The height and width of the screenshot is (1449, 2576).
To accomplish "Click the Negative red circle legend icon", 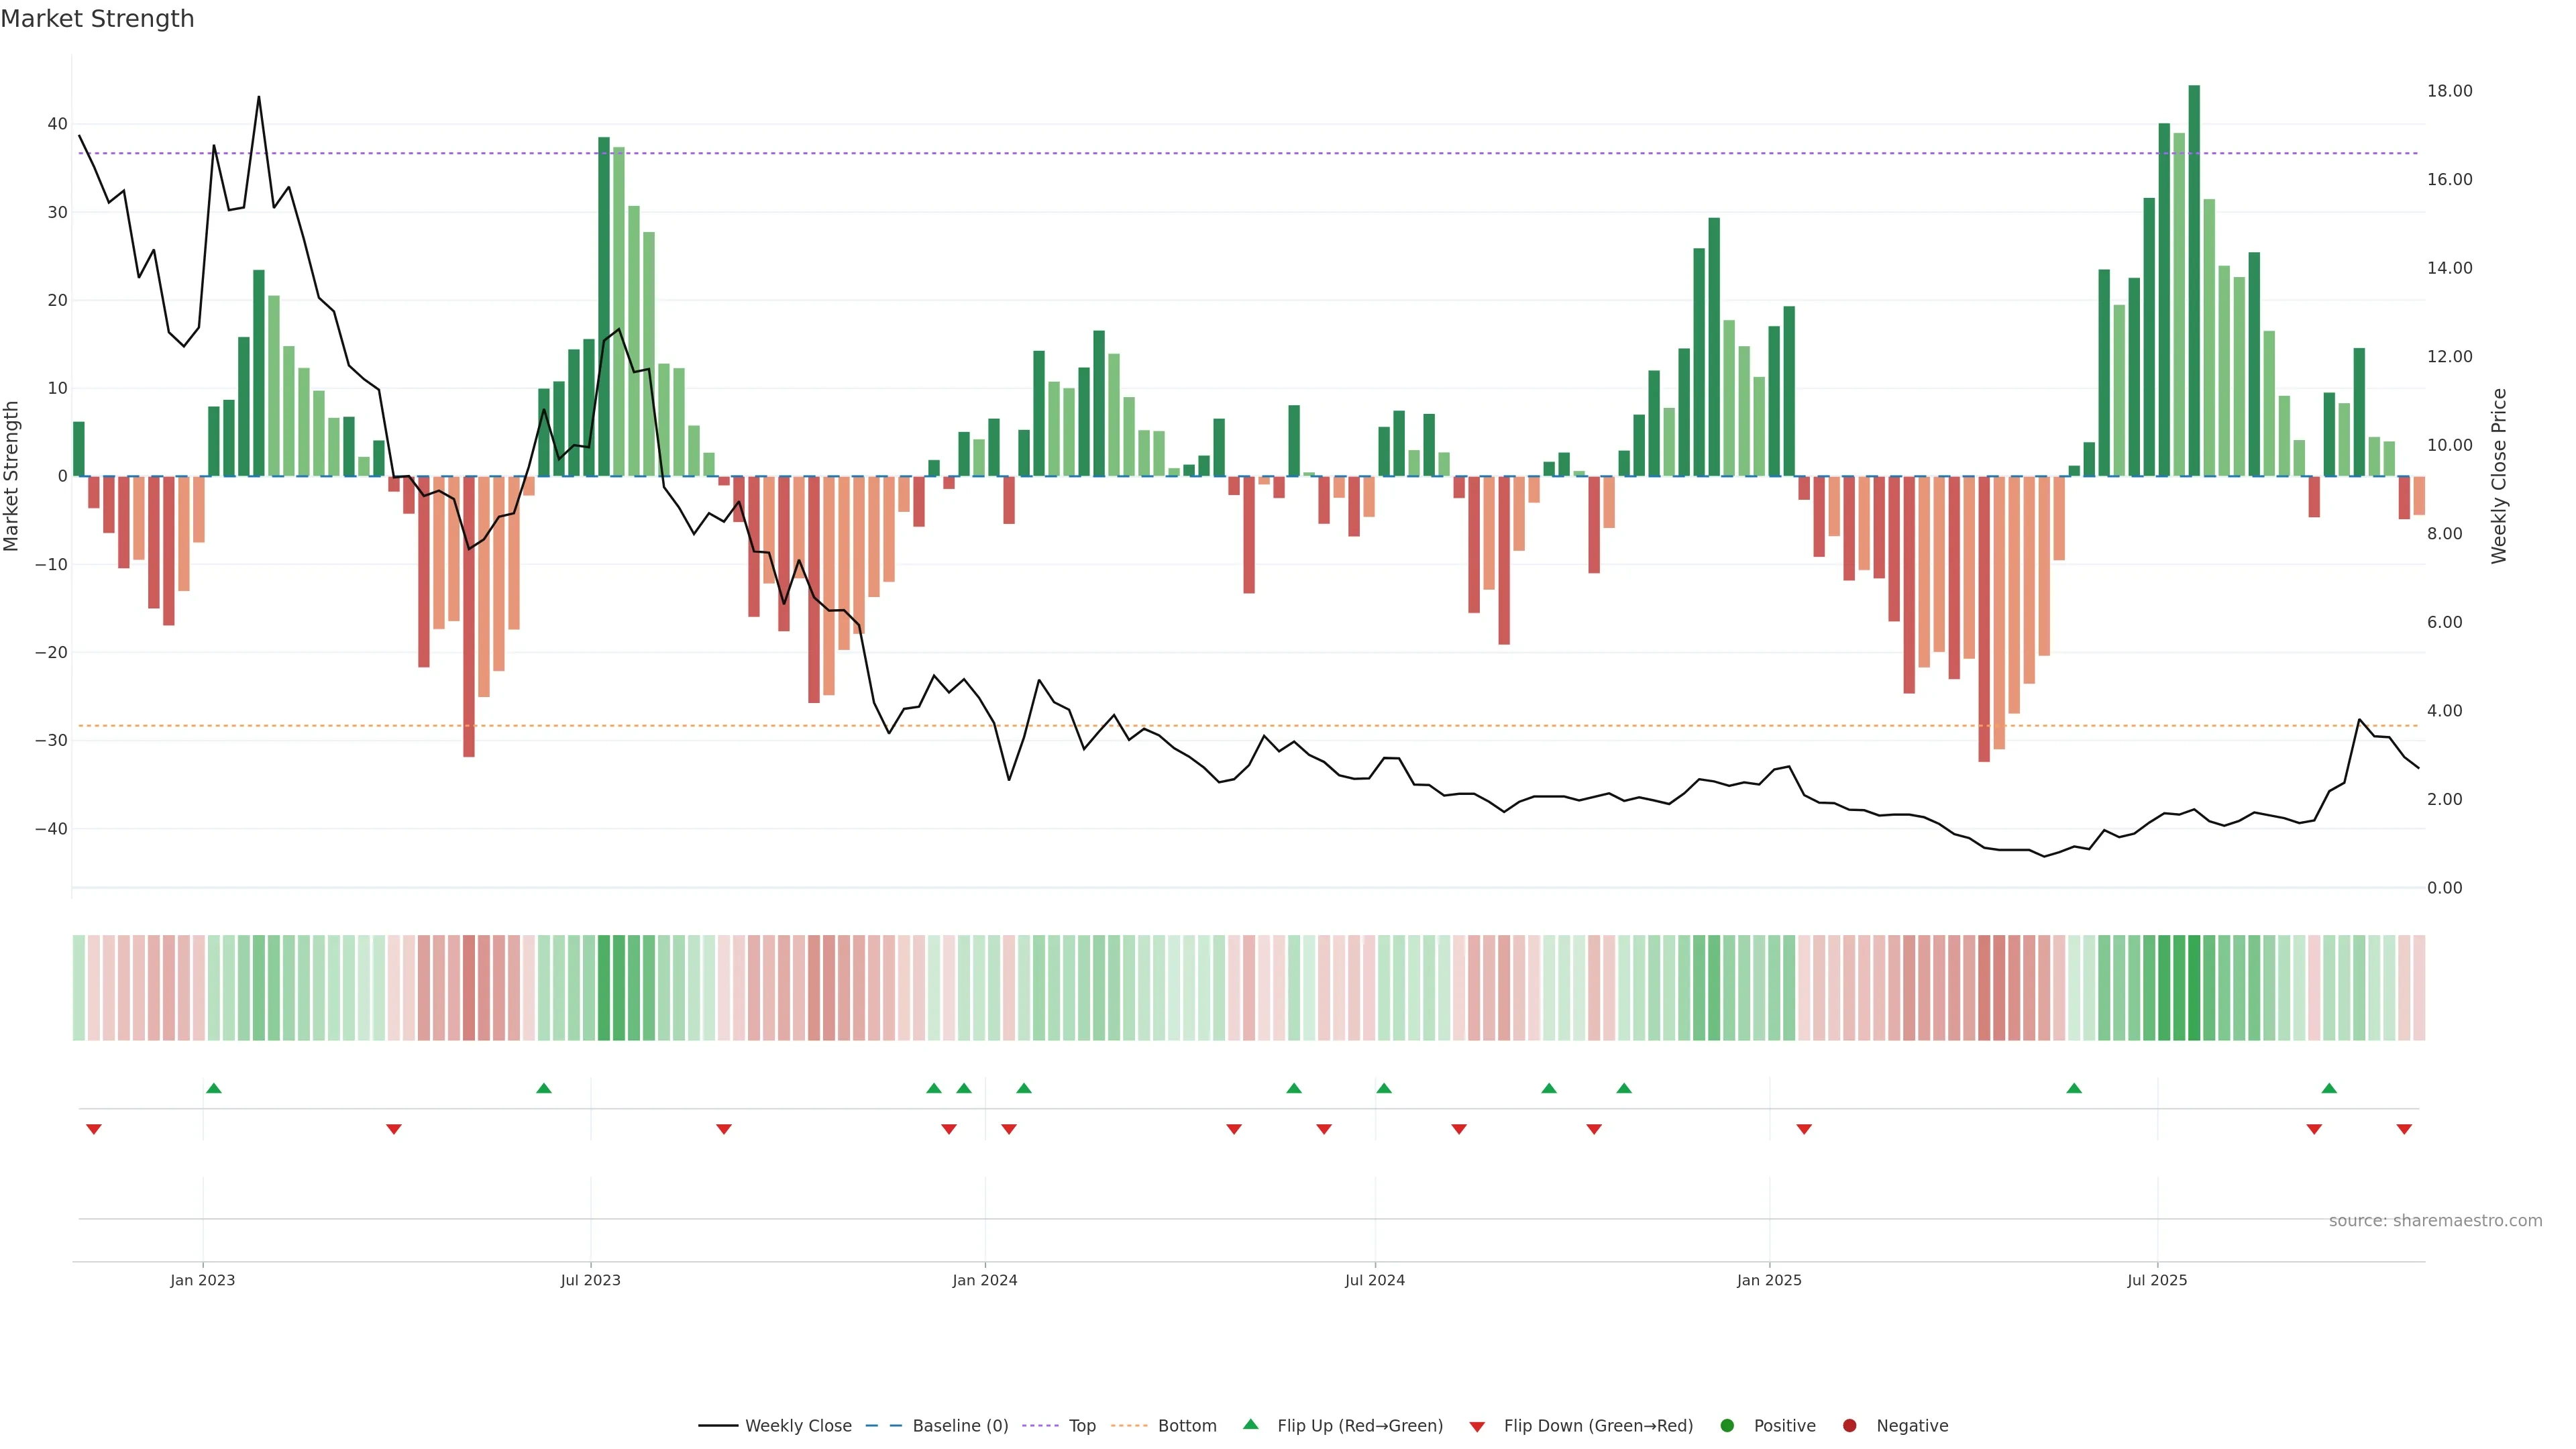I will (x=1849, y=1426).
